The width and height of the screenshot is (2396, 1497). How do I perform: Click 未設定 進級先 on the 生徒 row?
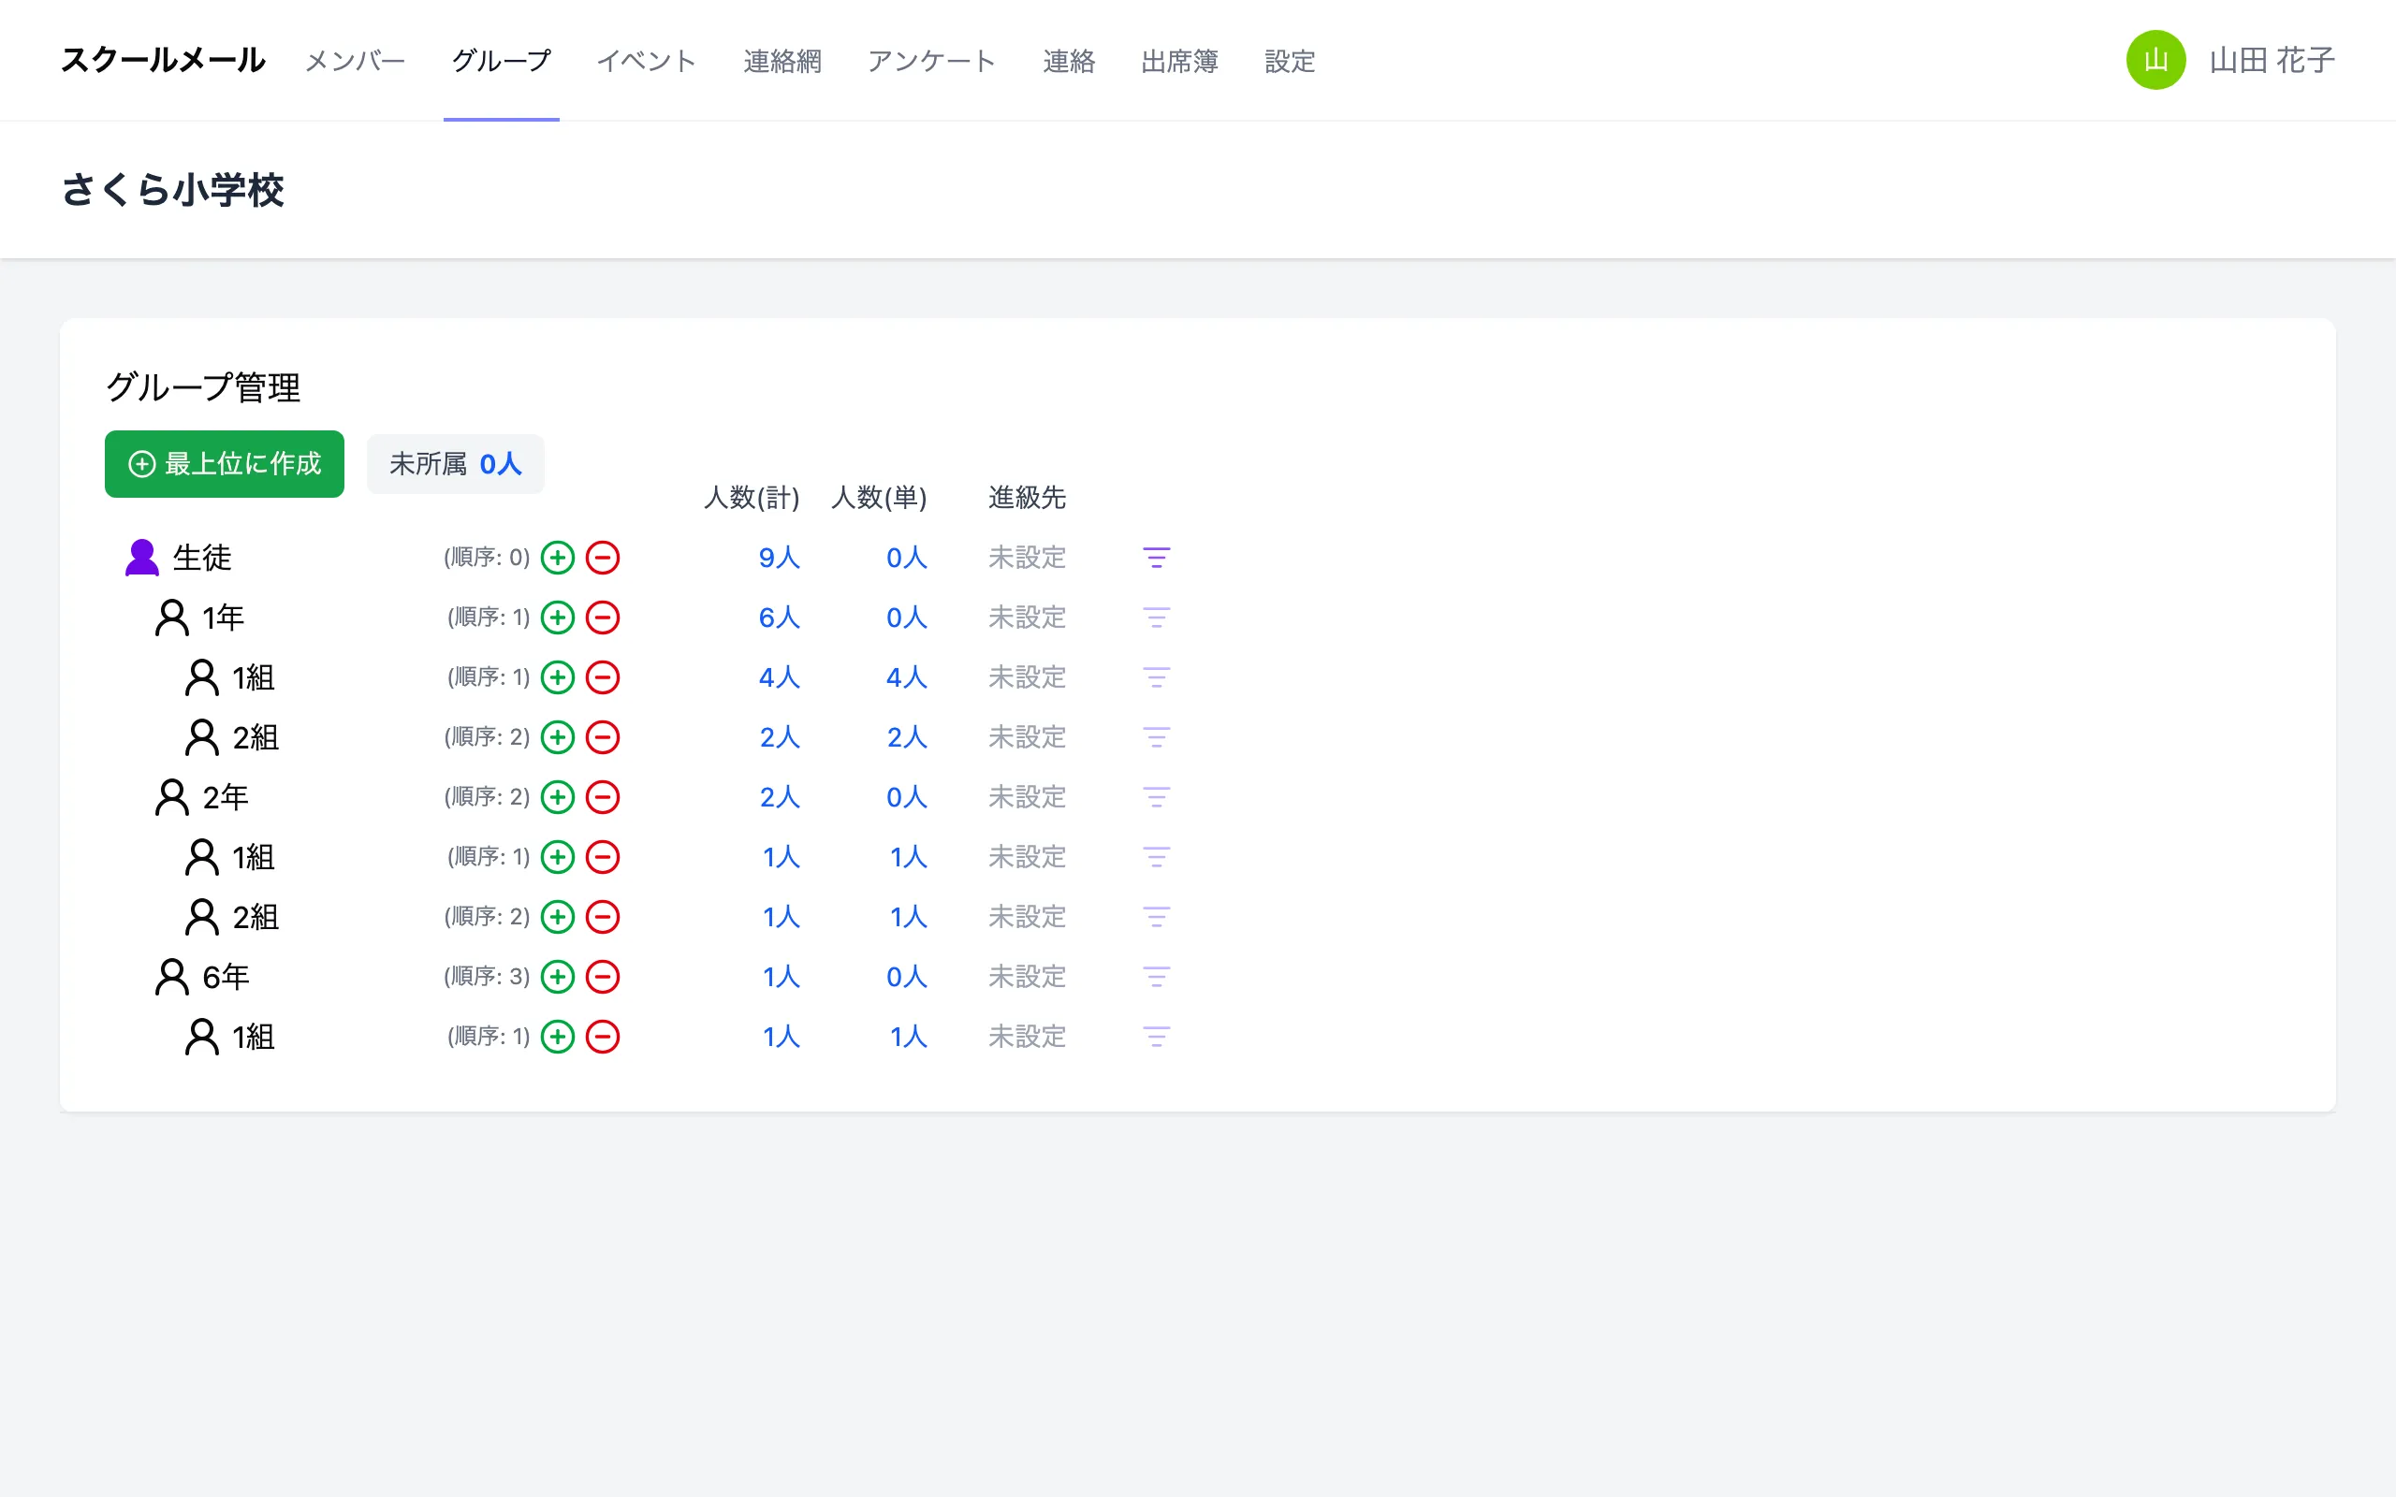(1027, 558)
